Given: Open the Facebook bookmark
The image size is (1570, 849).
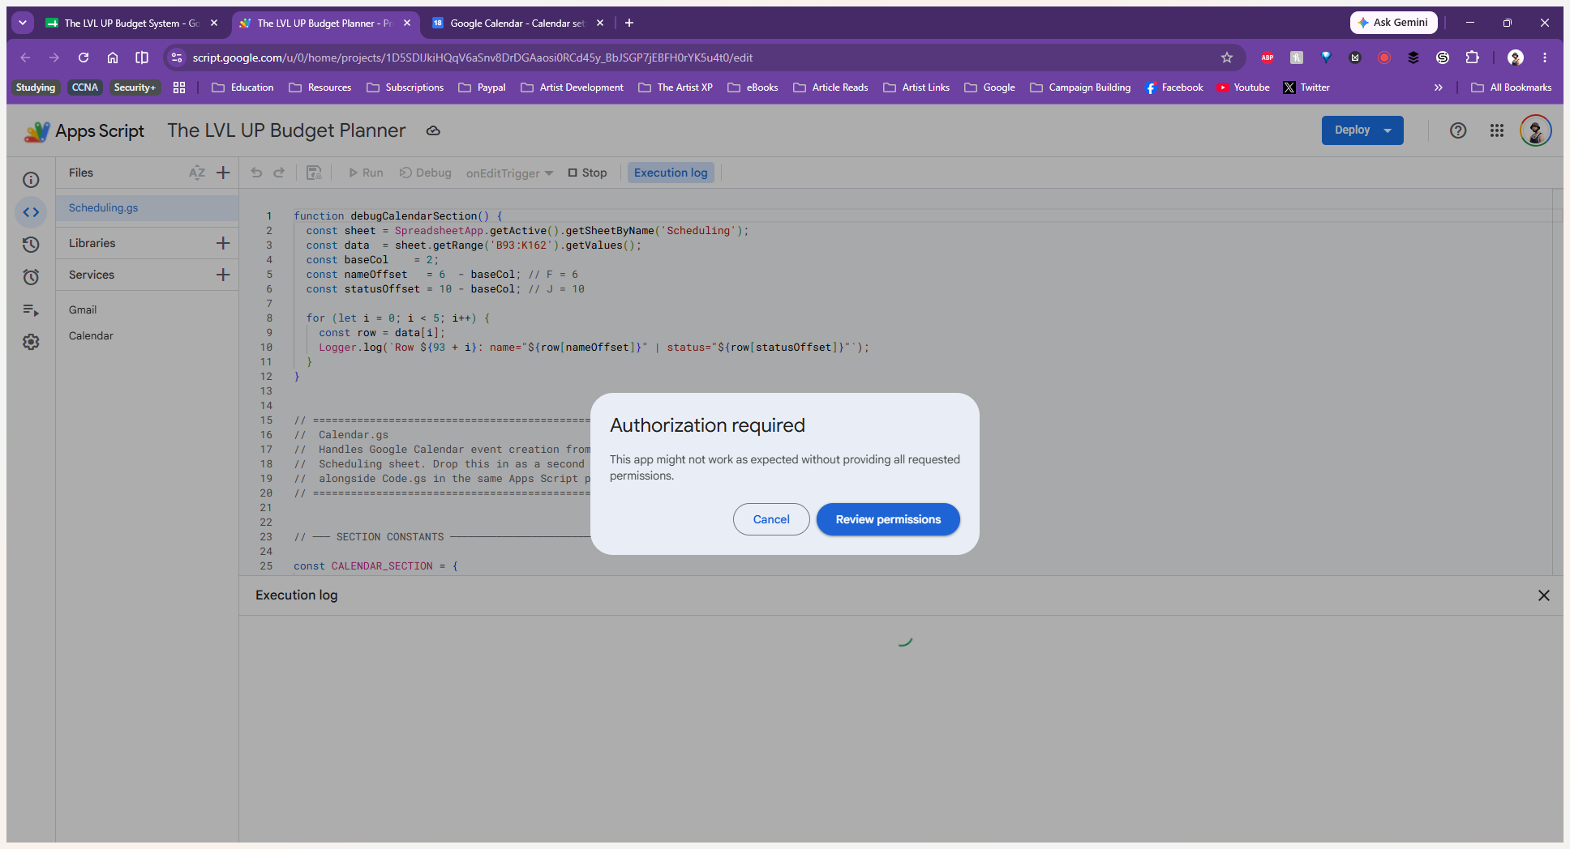Looking at the screenshot, I should coord(1174,87).
